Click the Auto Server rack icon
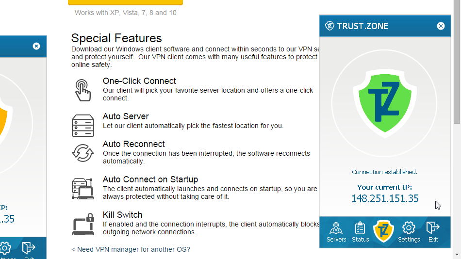 83,125
